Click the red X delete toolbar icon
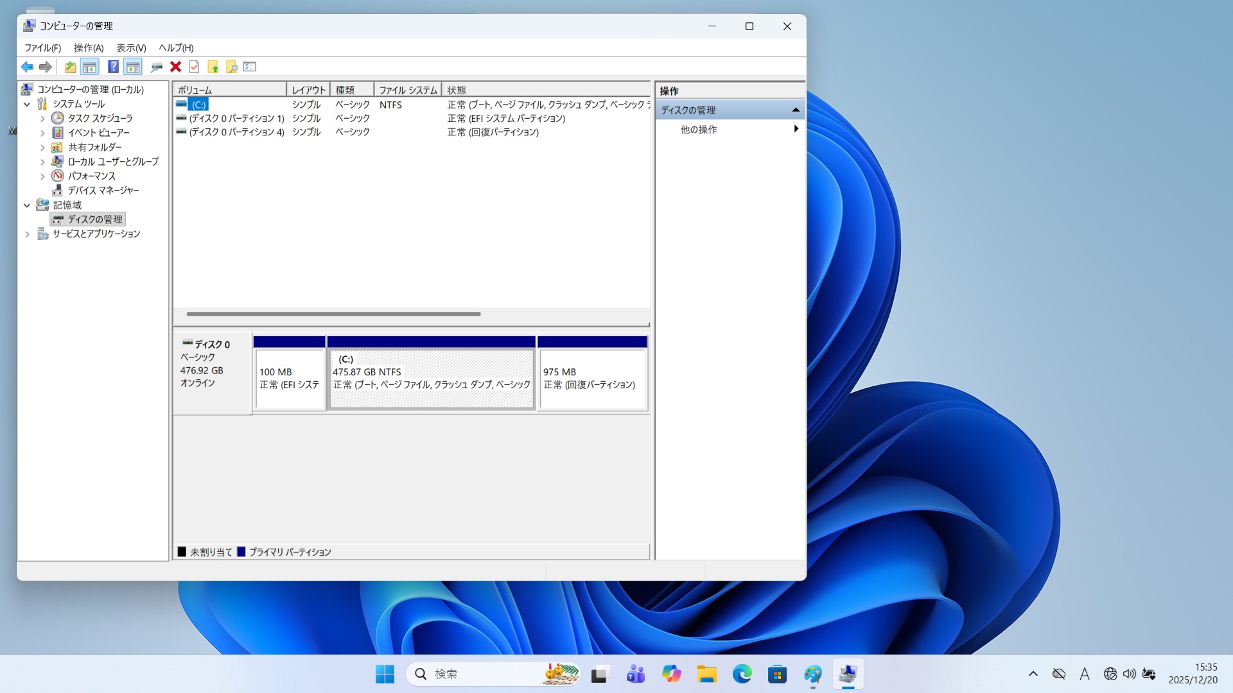Image resolution: width=1233 pixels, height=693 pixels. pyautogui.click(x=175, y=67)
